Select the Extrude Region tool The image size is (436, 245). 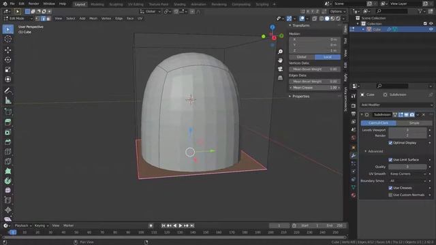pyautogui.click(x=7, y=122)
